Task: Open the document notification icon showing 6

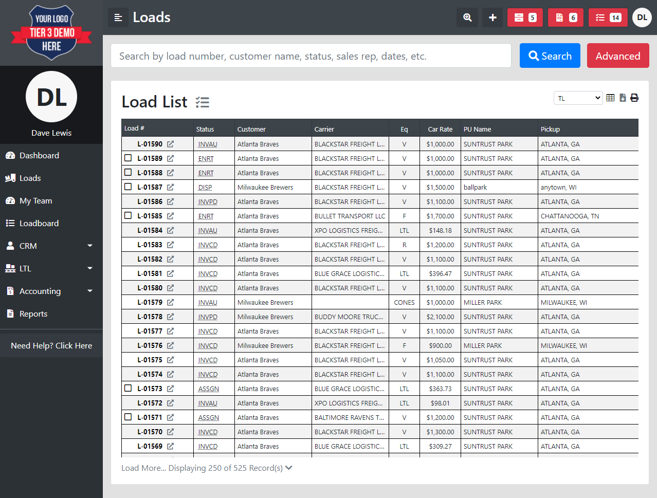Action: pos(565,17)
